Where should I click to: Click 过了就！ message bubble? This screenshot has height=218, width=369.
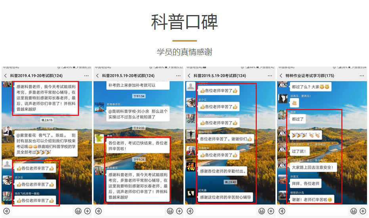tap(299, 151)
